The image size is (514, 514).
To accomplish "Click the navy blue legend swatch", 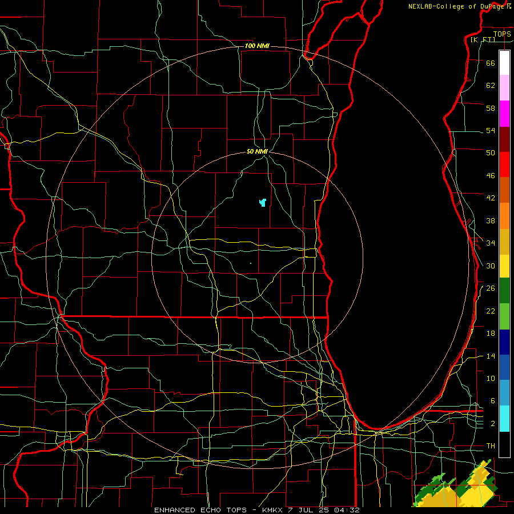I will click(504, 342).
